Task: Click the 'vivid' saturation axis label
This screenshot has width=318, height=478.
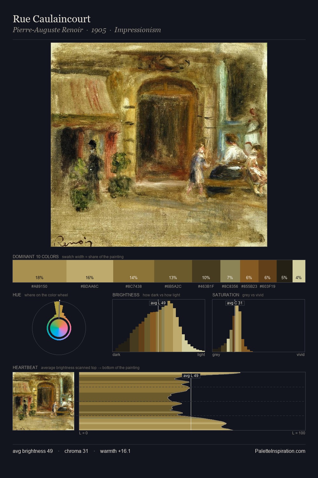Action: coord(301,355)
